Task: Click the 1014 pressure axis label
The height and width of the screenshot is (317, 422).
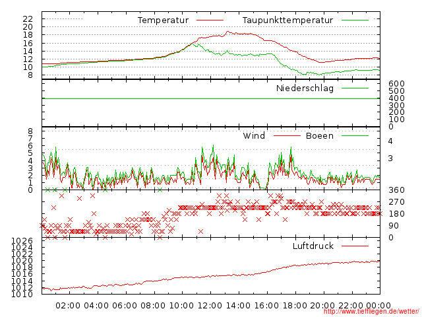Action: (22, 281)
